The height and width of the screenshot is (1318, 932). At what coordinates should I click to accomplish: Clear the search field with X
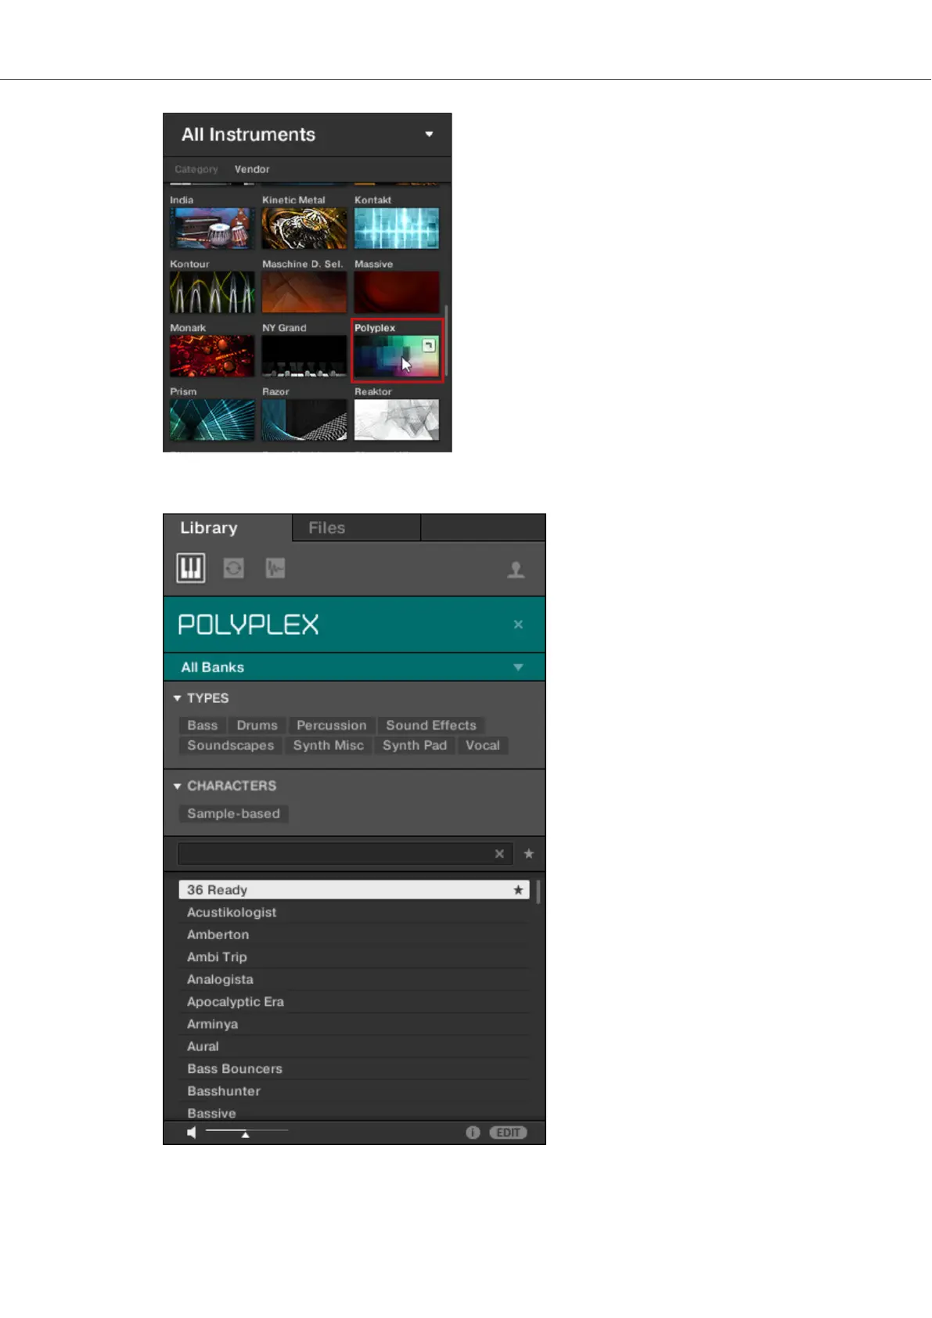[x=499, y=854]
